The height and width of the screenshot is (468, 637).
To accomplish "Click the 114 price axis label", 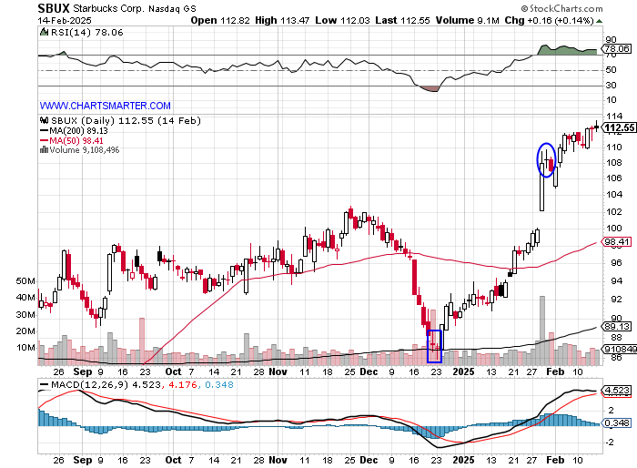I will coord(614,117).
